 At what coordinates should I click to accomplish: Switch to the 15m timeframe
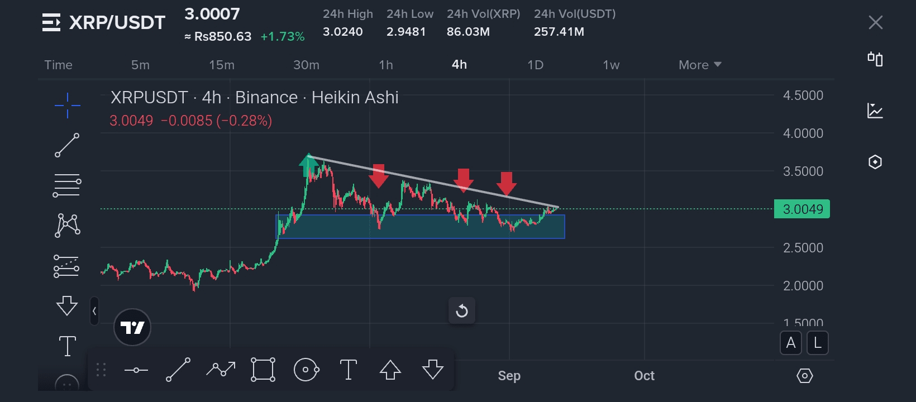click(x=222, y=65)
